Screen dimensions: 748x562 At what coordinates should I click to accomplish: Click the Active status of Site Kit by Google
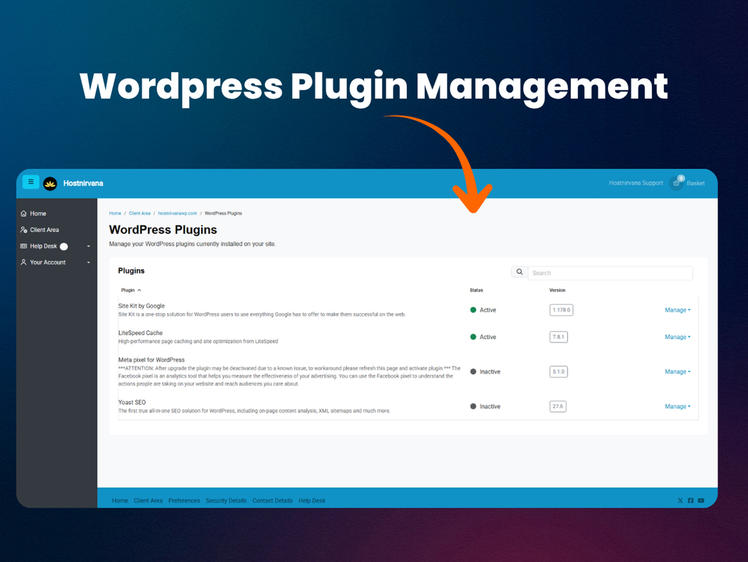click(483, 310)
